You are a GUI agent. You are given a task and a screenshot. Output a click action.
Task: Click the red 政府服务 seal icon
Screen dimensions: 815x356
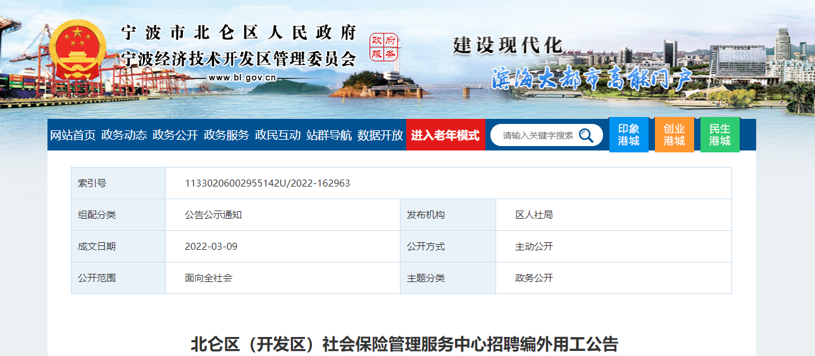click(x=384, y=47)
